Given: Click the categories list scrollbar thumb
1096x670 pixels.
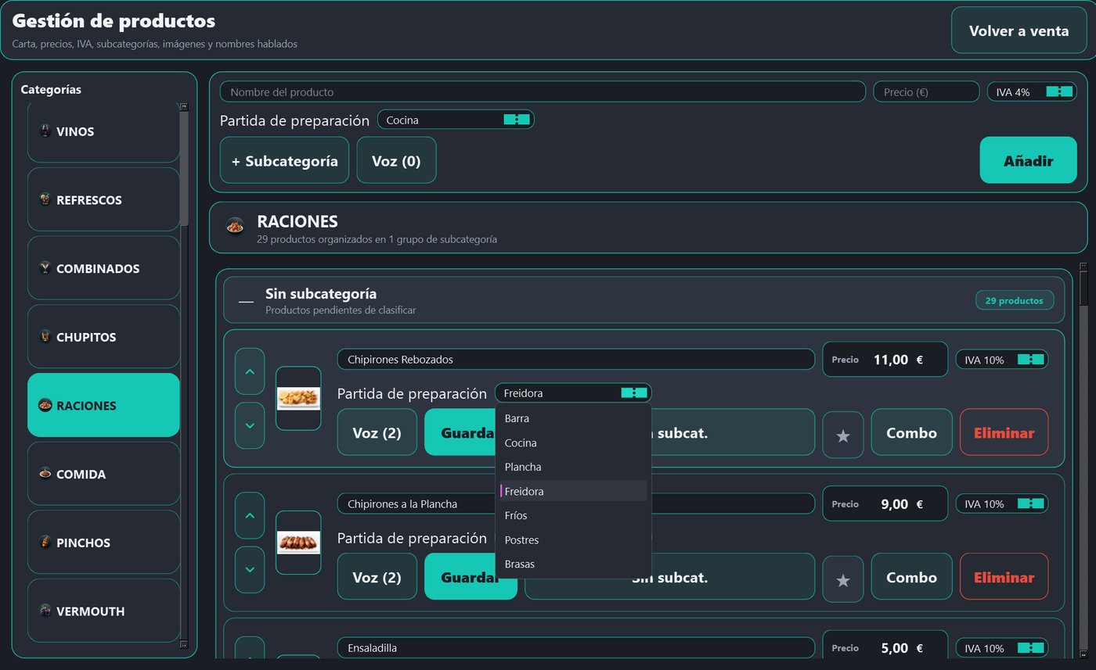Looking at the screenshot, I should (184, 168).
